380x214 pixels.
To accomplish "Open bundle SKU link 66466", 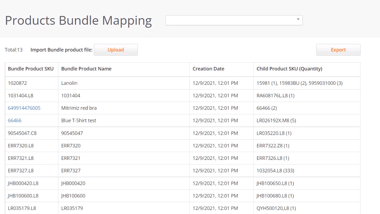I will pos(15,120).
